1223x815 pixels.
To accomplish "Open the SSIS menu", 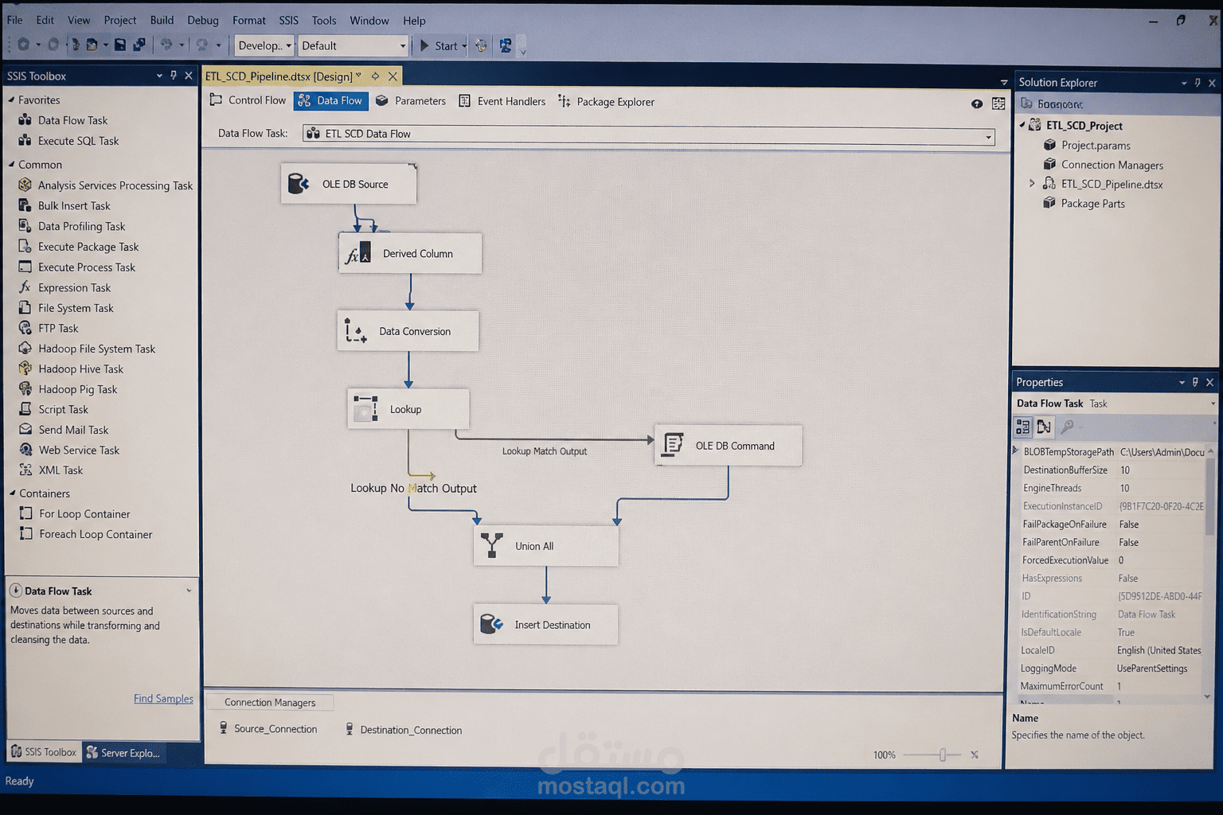I will pyautogui.click(x=288, y=20).
